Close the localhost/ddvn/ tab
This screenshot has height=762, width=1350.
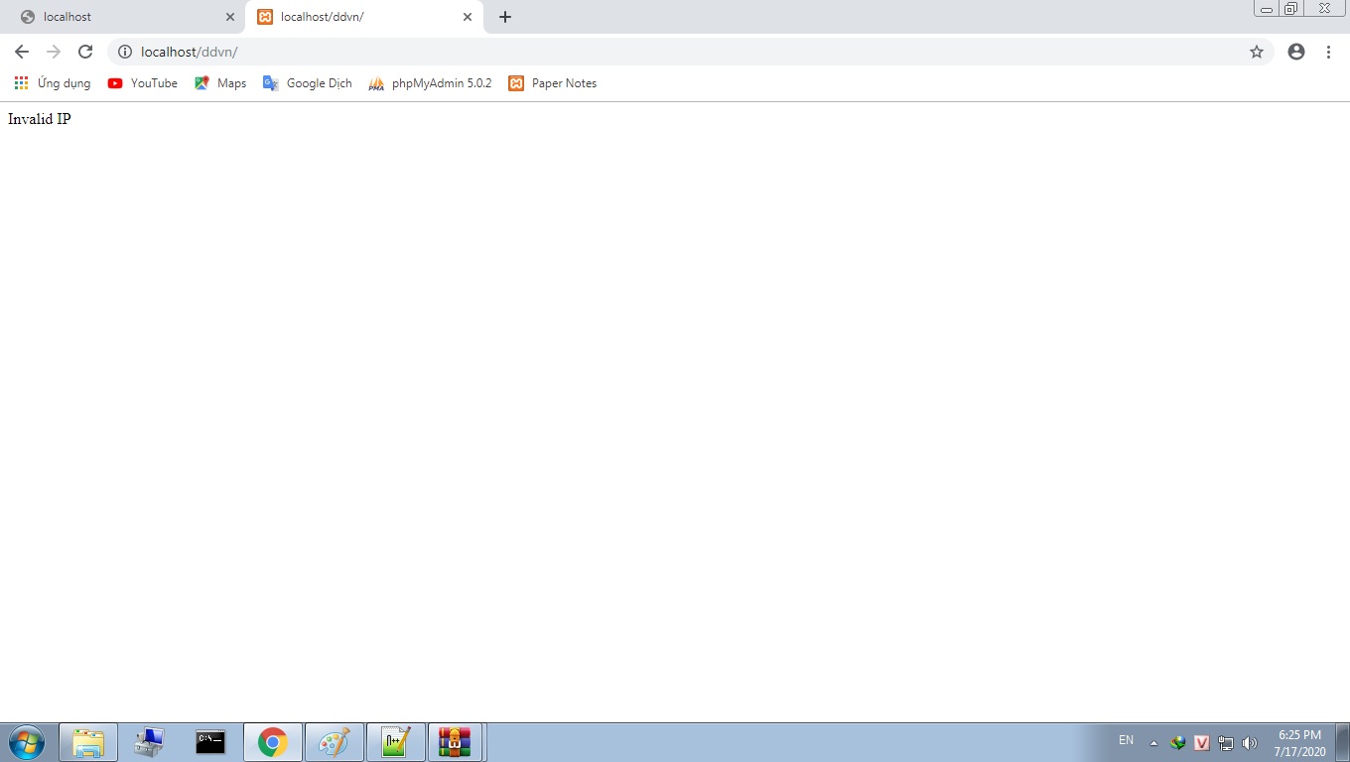pyautogui.click(x=468, y=17)
